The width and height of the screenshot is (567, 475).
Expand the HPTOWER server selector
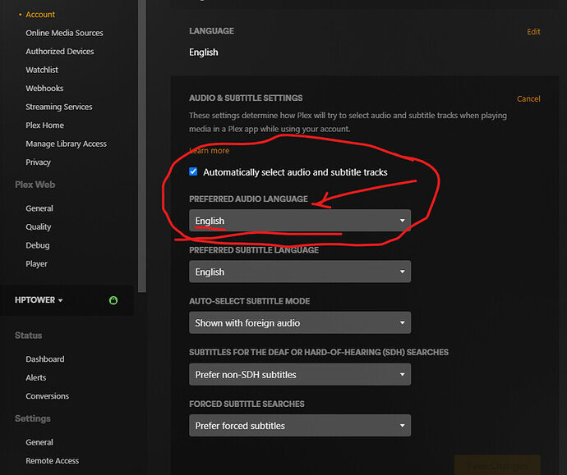pos(39,300)
